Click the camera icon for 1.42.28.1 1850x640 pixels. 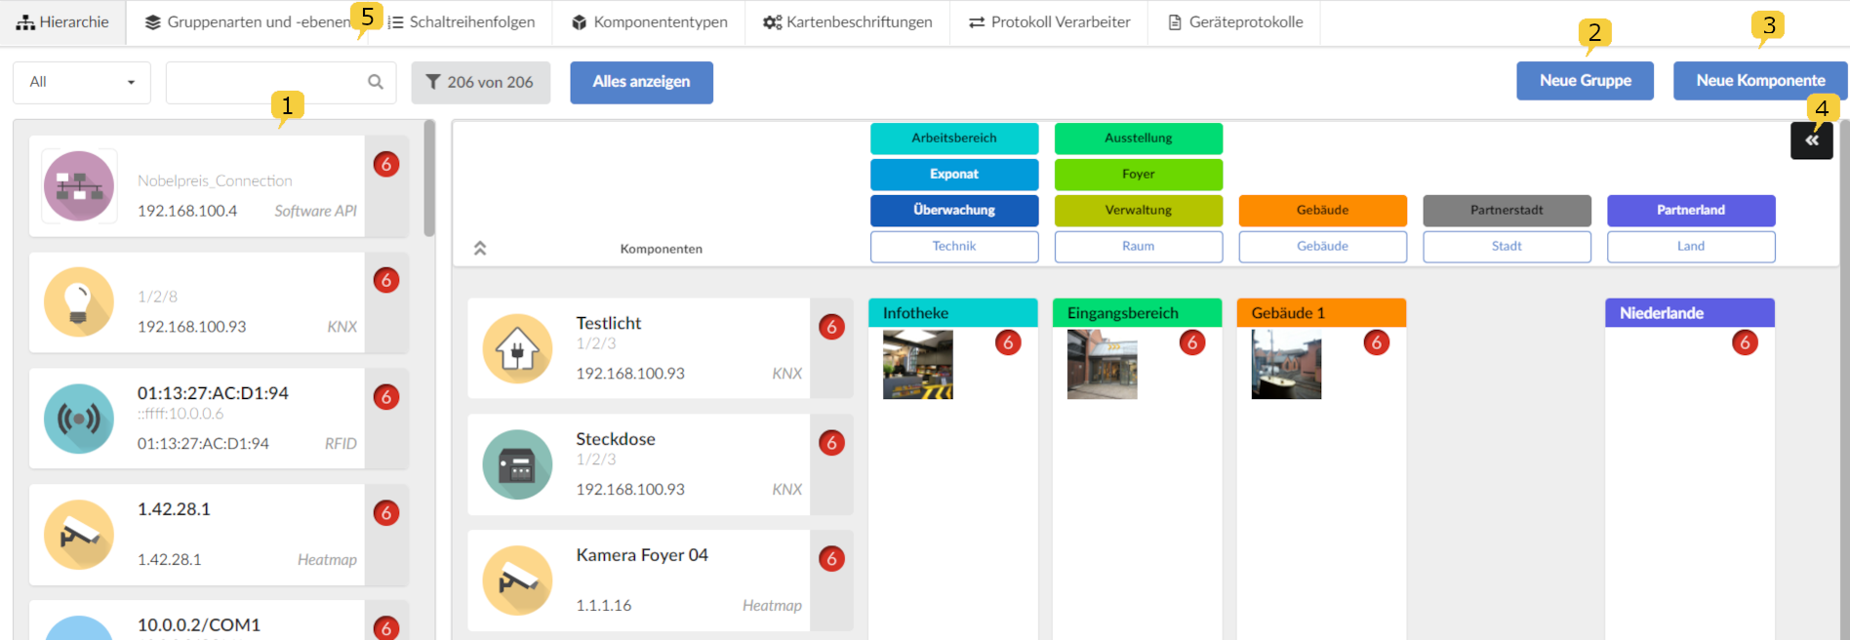[79, 535]
